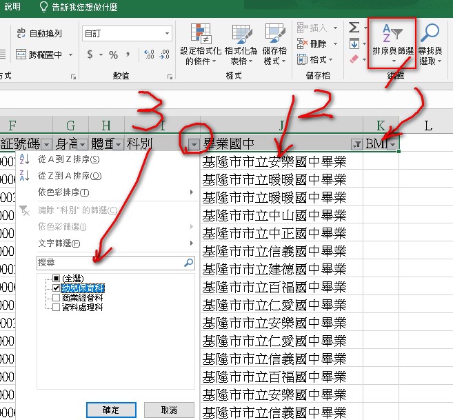This screenshot has height=420, width=453.
Task: Click the filter 搜尋 search box
Action: point(110,263)
